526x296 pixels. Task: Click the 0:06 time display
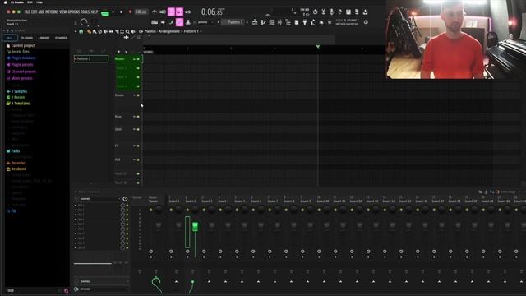212,12
